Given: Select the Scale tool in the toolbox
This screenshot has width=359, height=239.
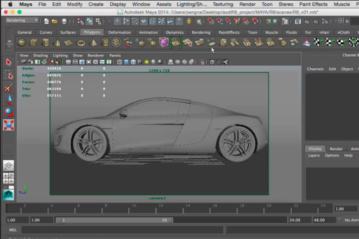Looking at the screenshot, I should (9, 125).
